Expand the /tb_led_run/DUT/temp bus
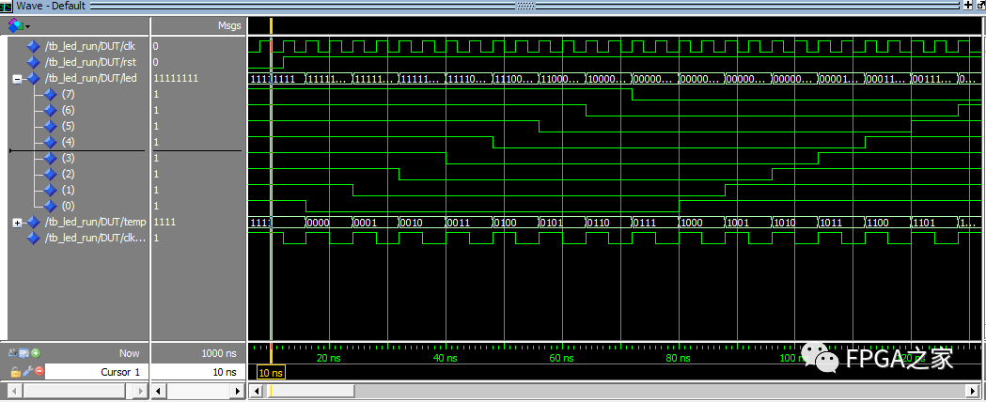This screenshot has height=402, width=986. click(17, 222)
